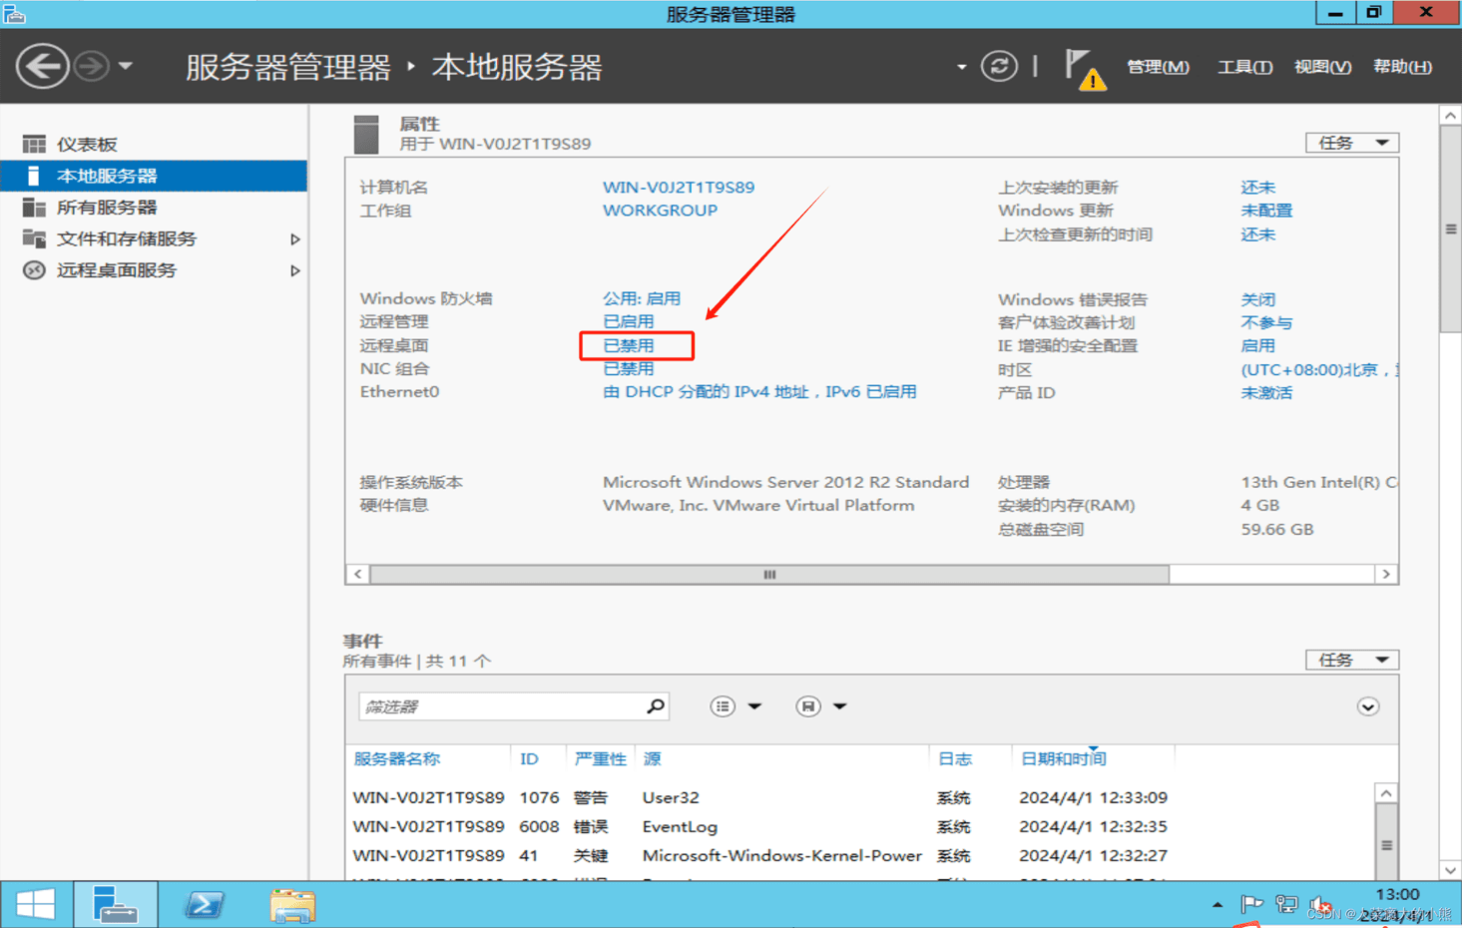This screenshot has width=1462, height=928.
Task: Click the refresh icon in header
Action: [x=998, y=67]
